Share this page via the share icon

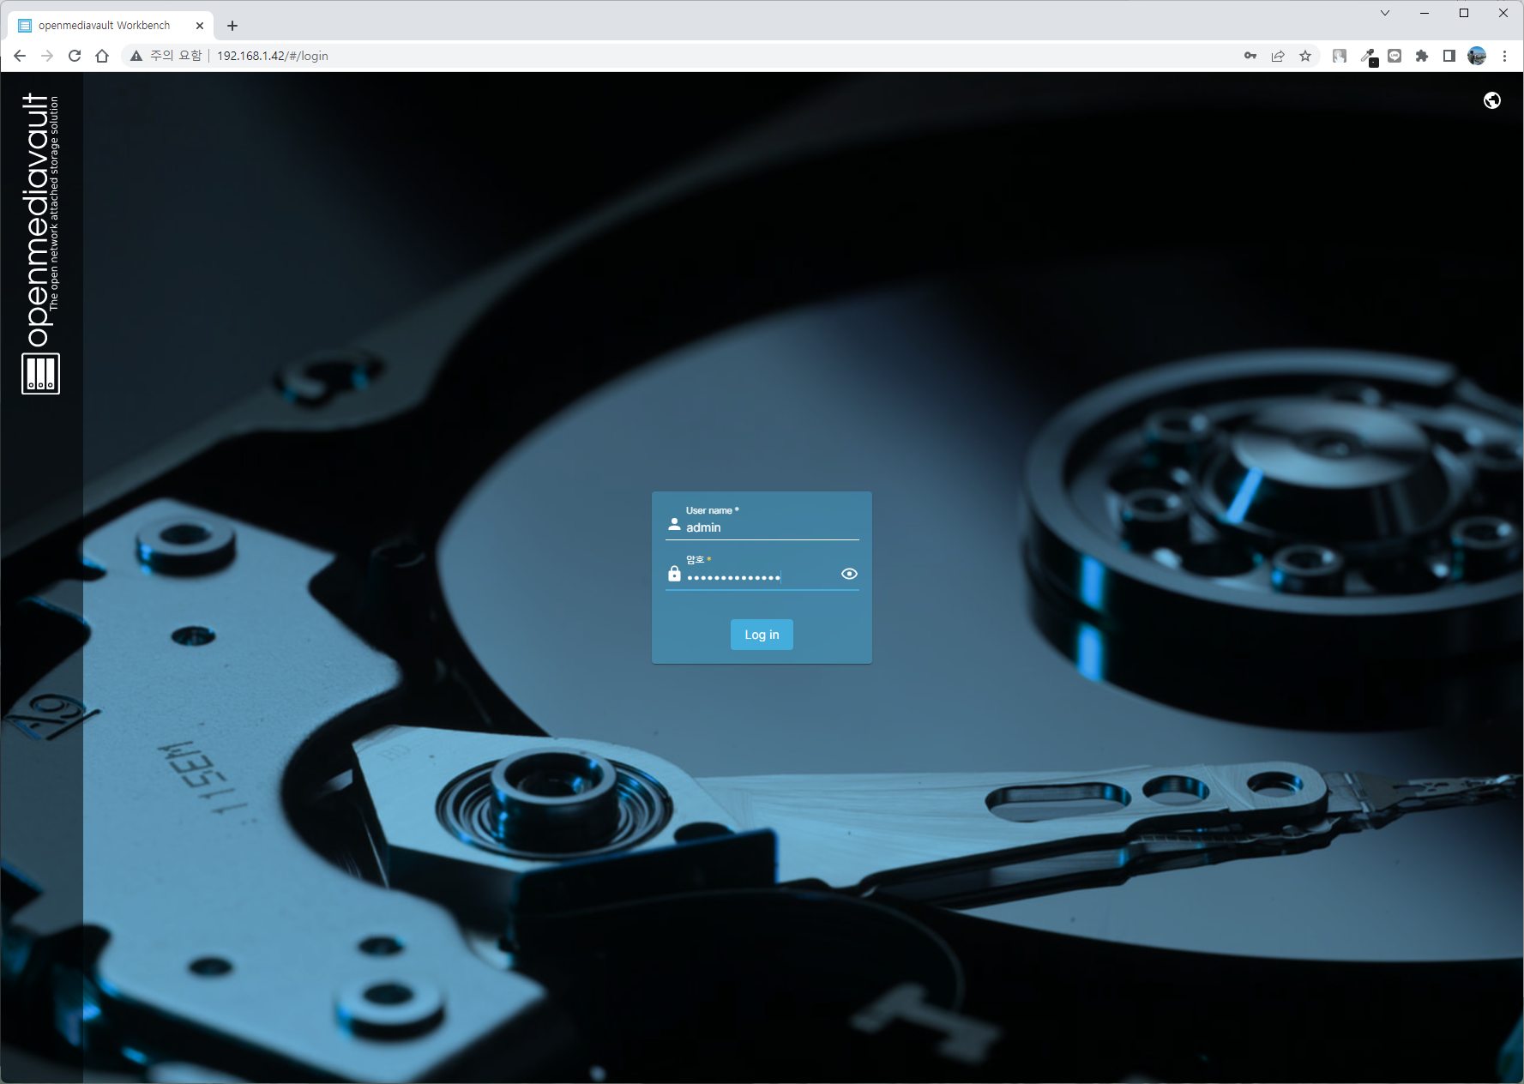tap(1278, 56)
